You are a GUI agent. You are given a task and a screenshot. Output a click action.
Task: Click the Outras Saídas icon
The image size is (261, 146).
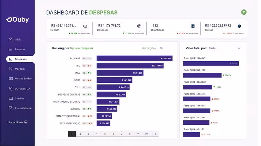(x=11, y=79)
